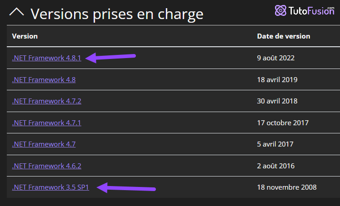Image resolution: width=340 pixels, height=206 pixels.
Task: Open the .NET Framework 3.5 SP1 link
Action: click(50, 187)
